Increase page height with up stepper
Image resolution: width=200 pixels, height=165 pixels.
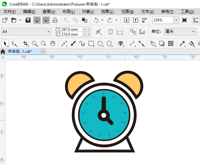coord(89,34)
